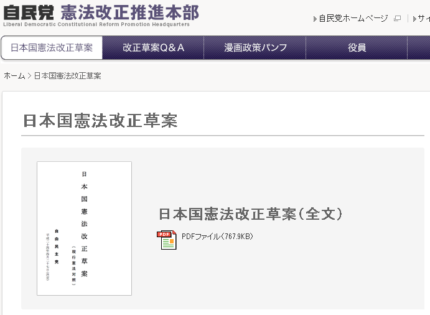
Task: Click the main 日本国憲法改正草案 page heading
Action: [x=100, y=121]
